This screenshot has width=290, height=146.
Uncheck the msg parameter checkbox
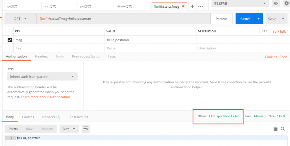pyautogui.click(x=10, y=40)
